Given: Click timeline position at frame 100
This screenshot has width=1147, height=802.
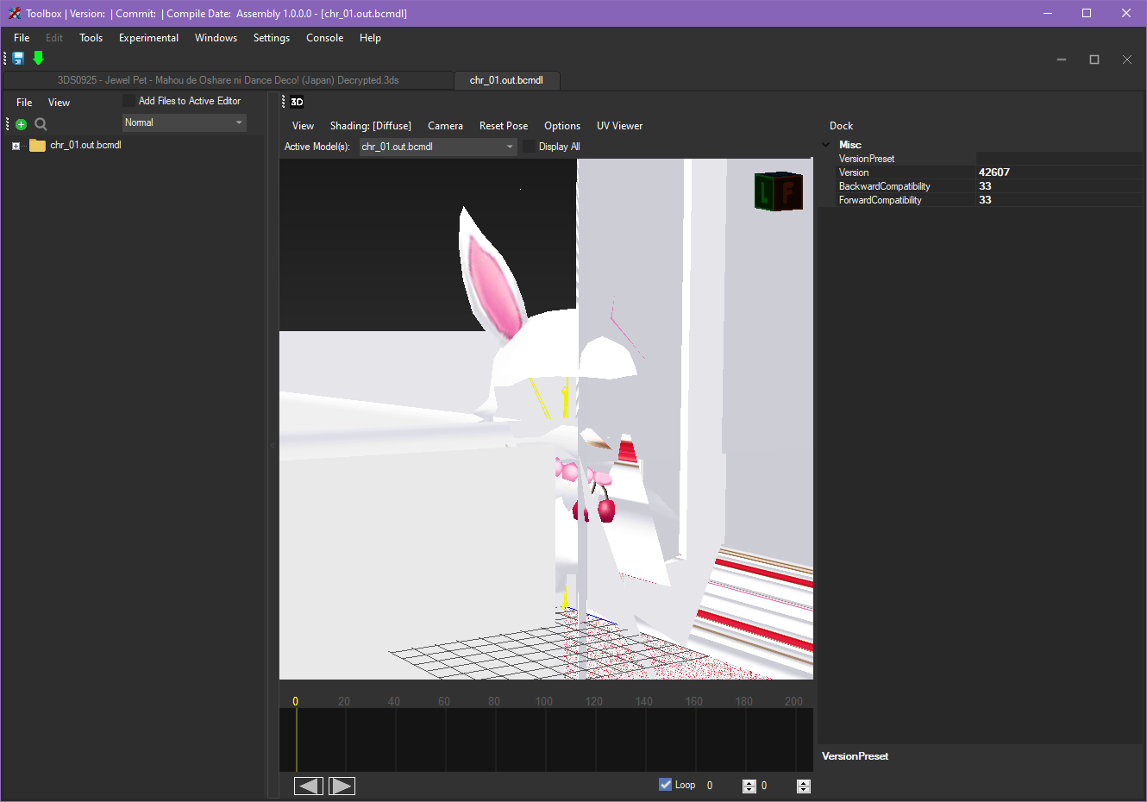Looking at the screenshot, I should tap(544, 701).
